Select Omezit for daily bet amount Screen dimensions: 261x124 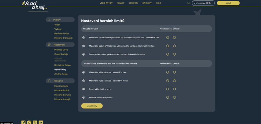(175, 72)
